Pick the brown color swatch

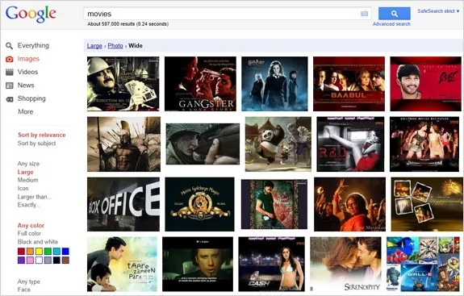[x=65, y=261]
